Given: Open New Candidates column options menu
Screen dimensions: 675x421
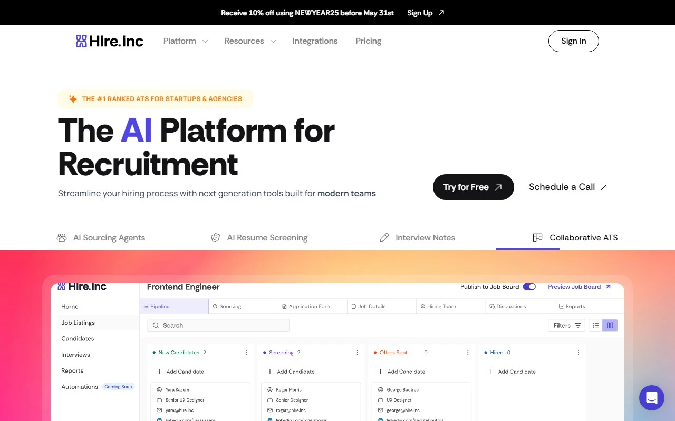Looking at the screenshot, I should click(x=247, y=353).
